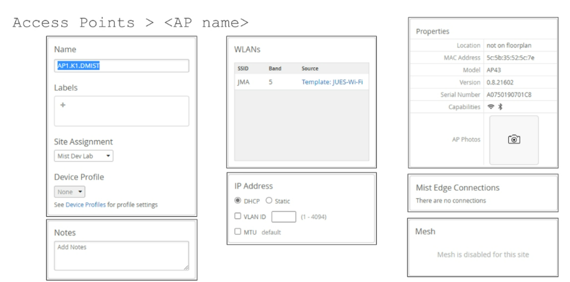
Task: Click the Source column header
Action: coord(309,69)
